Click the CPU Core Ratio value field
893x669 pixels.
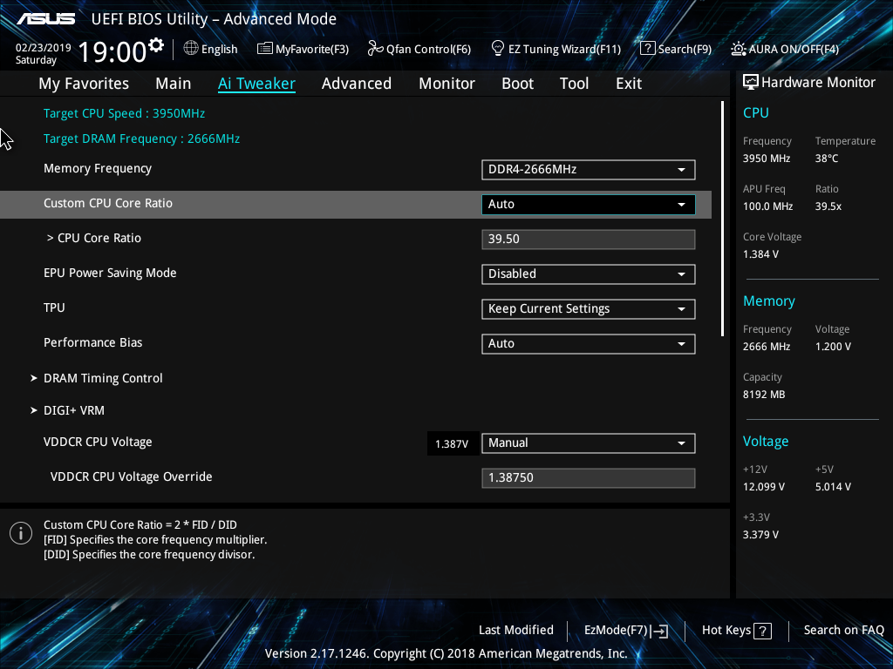589,240
